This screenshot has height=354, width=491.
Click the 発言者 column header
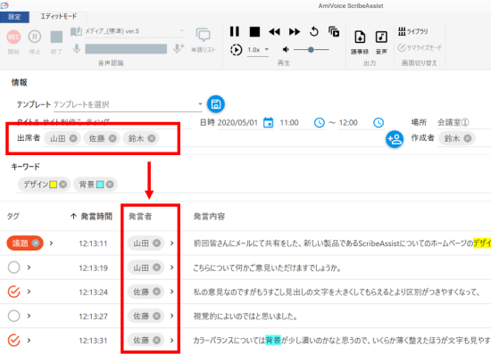140,216
